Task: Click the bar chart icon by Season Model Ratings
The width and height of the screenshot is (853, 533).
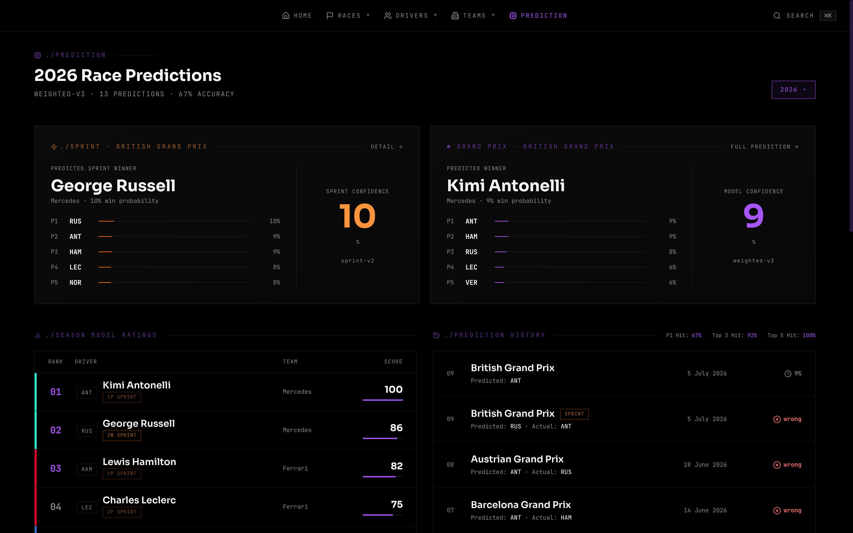Action: click(x=38, y=335)
